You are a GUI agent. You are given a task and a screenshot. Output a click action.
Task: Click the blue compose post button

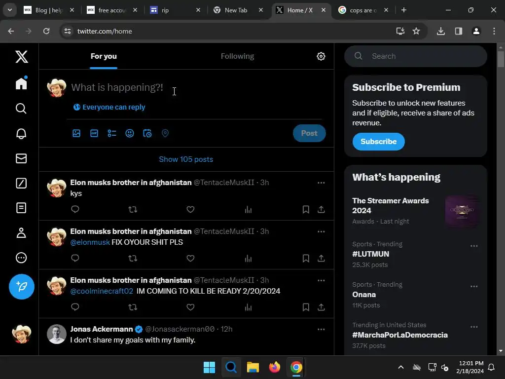tap(22, 287)
